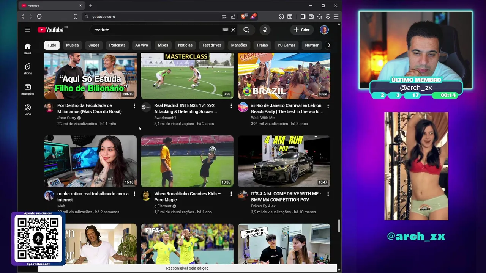Image resolution: width=486 pixels, height=273 pixels.
Task: Select the Praias filter chip
Action: [262, 45]
